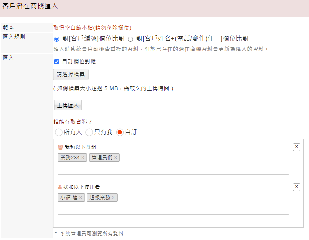The image size is (309, 240).
Task: Click the group people icon
Action: 60,147
